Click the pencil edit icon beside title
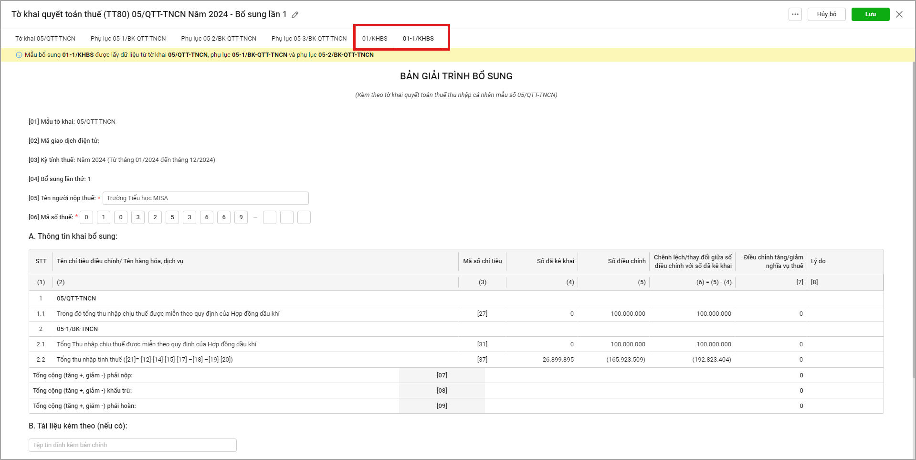Viewport: 916px width, 460px height. [295, 15]
